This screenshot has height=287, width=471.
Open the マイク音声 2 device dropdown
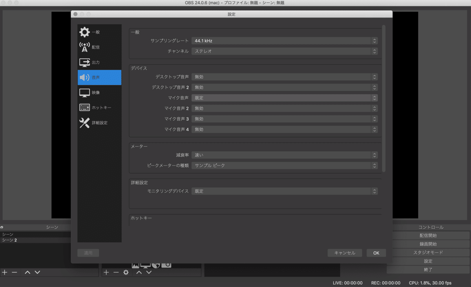tap(285, 108)
